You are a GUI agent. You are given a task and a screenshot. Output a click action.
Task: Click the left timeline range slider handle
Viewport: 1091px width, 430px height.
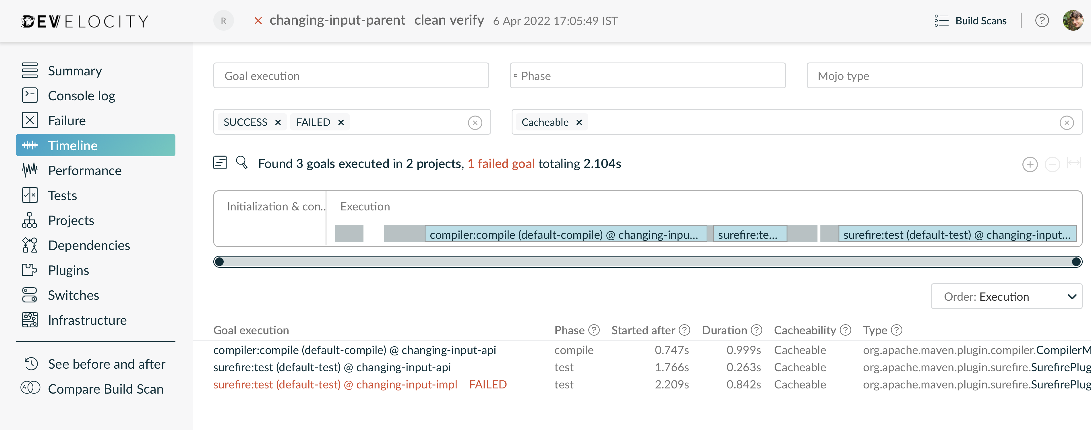click(x=219, y=262)
